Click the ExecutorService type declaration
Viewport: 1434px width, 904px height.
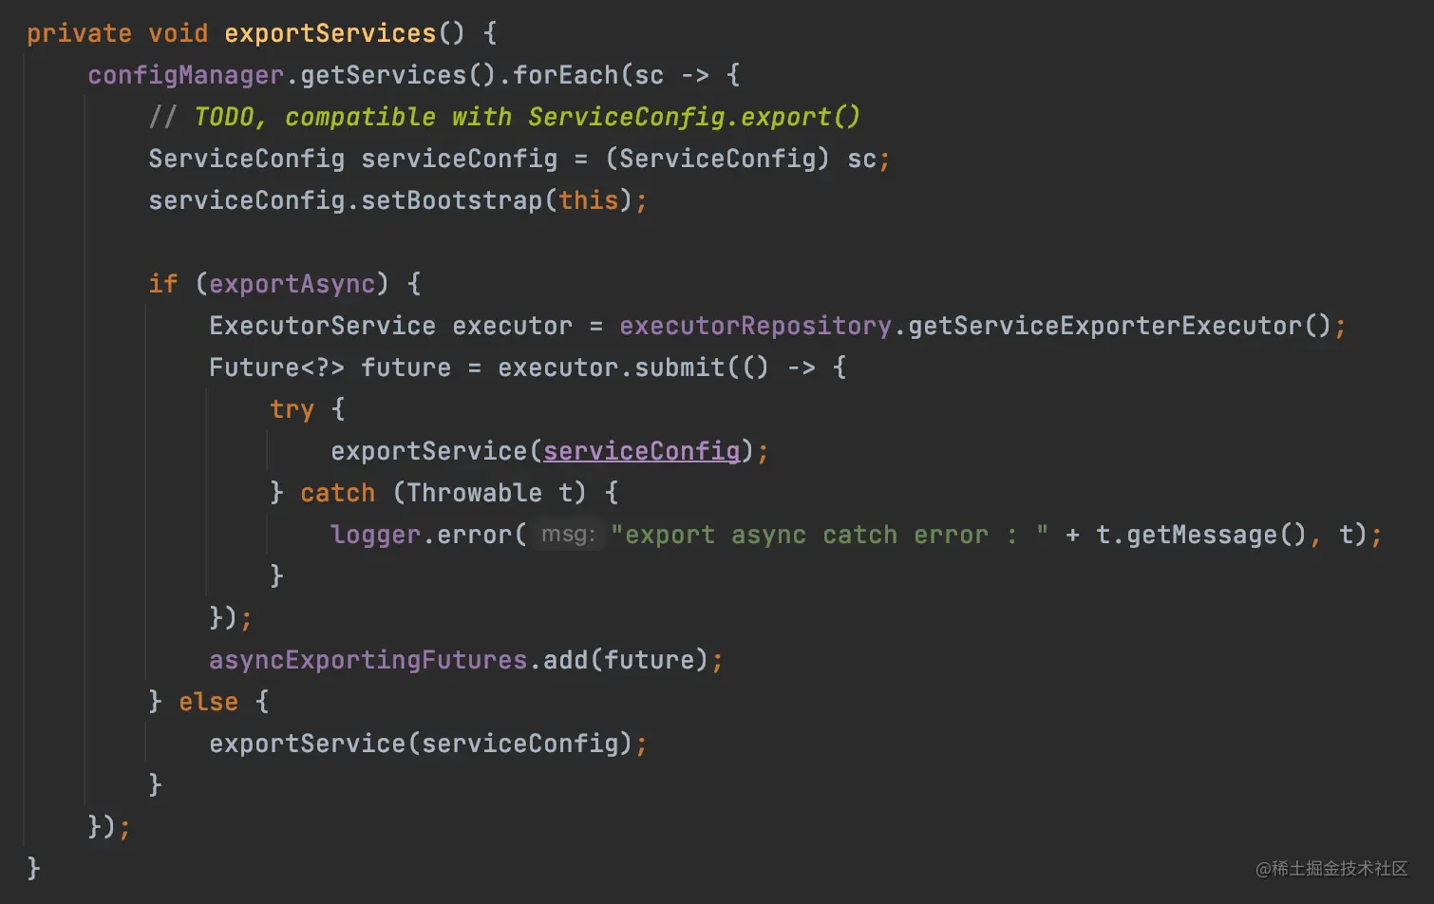[322, 326]
